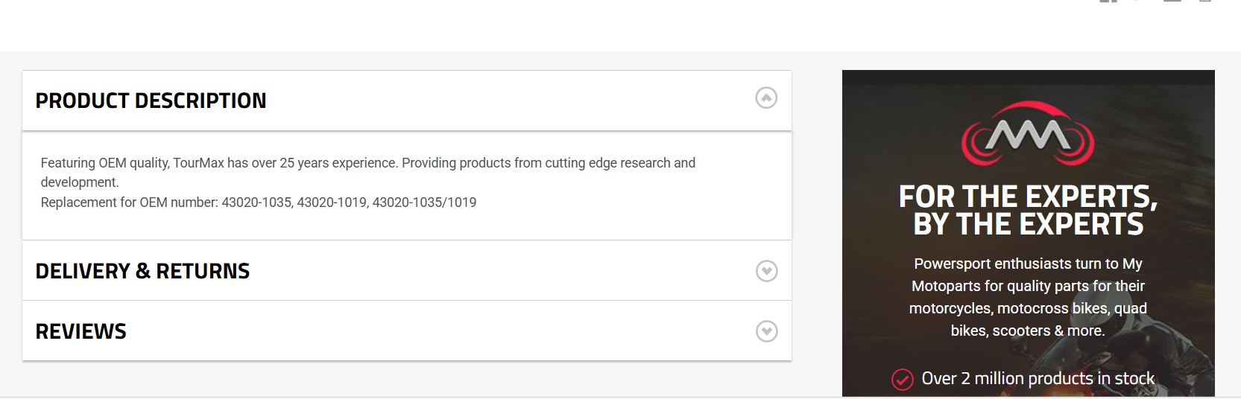Image resolution: width=1241 pixels, height=399 pixels.
Task: Click the red My Motoparts logo
Action: pyautogui.click(x=1028, y=134)
